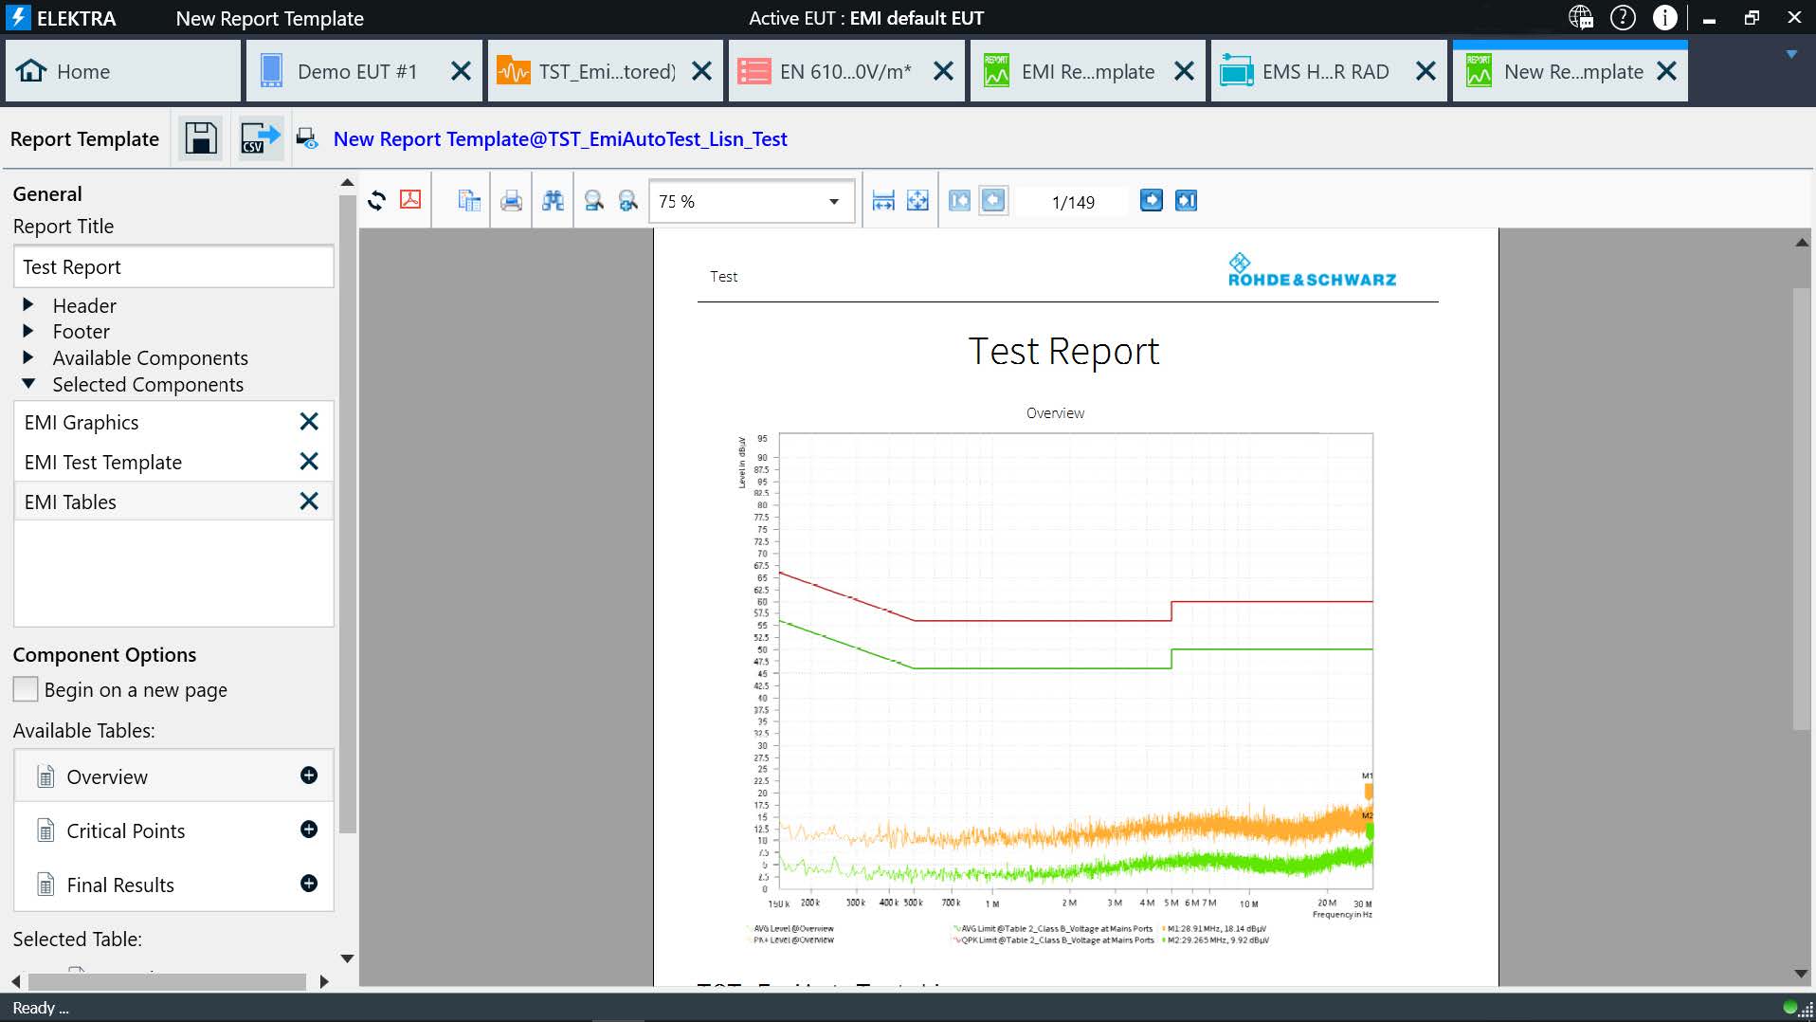Open the zoom percentage dropdown

(833, 201)
